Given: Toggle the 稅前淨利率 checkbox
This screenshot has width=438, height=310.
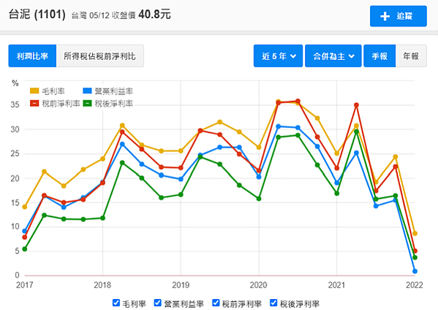Looking at the screenshot, I should (216, 303).
